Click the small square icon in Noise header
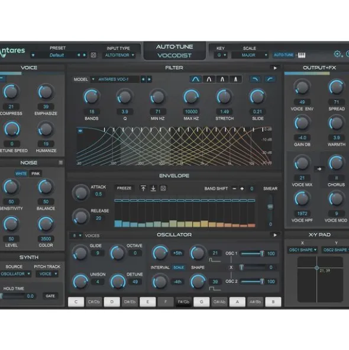 tap(61, 162)
